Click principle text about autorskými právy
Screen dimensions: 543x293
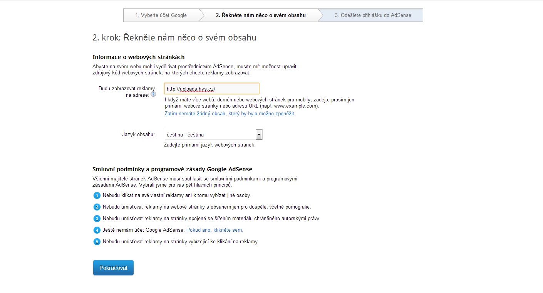point(211,219)
